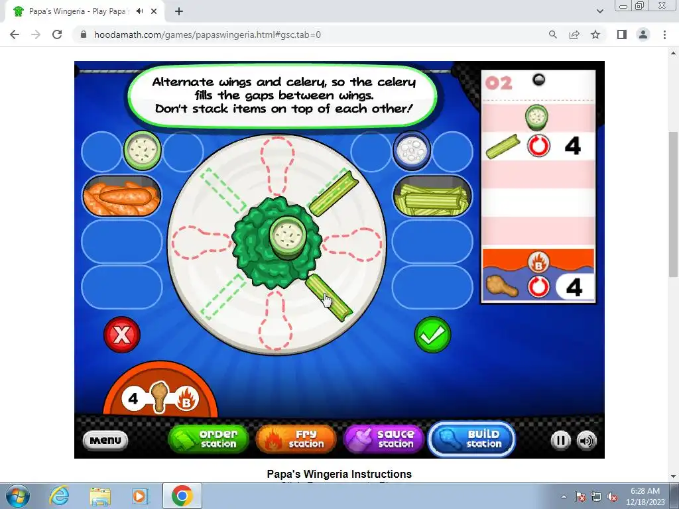Open the Chrome profile icon
This screenshot has width=679, height=509.
(643, 34)
